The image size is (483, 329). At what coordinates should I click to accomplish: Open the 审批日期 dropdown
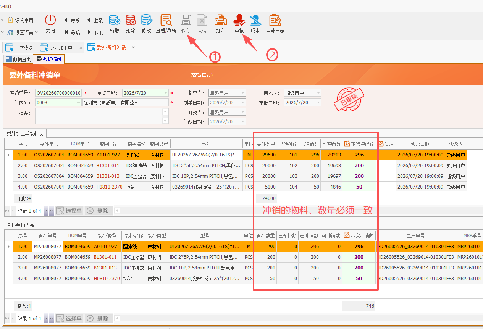(318, 102)
